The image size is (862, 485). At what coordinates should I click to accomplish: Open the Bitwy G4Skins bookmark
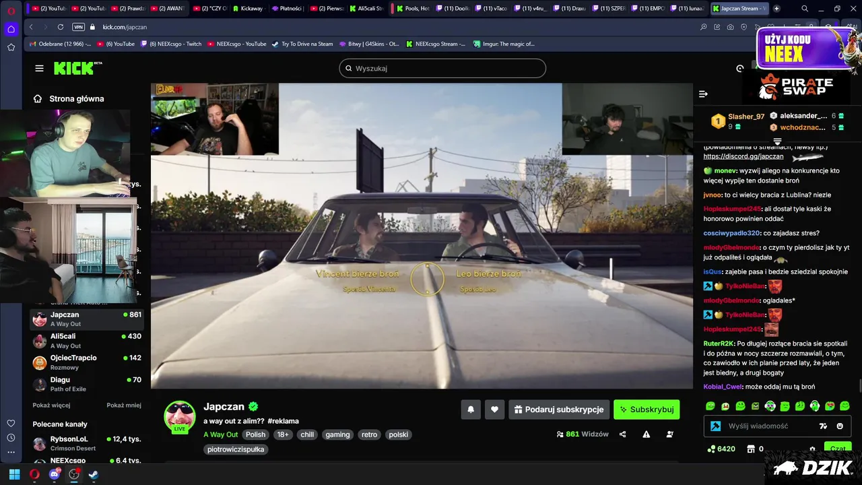click(368, 44)
